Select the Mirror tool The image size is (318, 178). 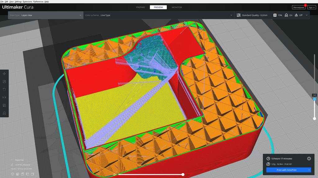[x=4, y=97]
